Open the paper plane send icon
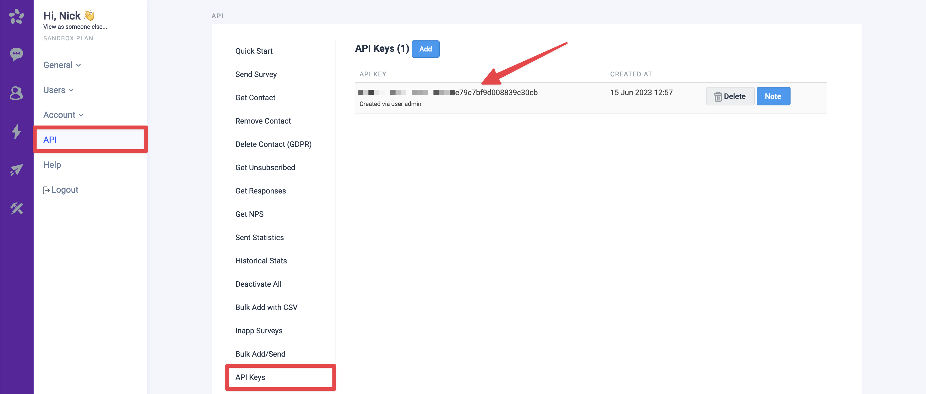The height and width of the screenshot is (394, 926). (17, 170)
